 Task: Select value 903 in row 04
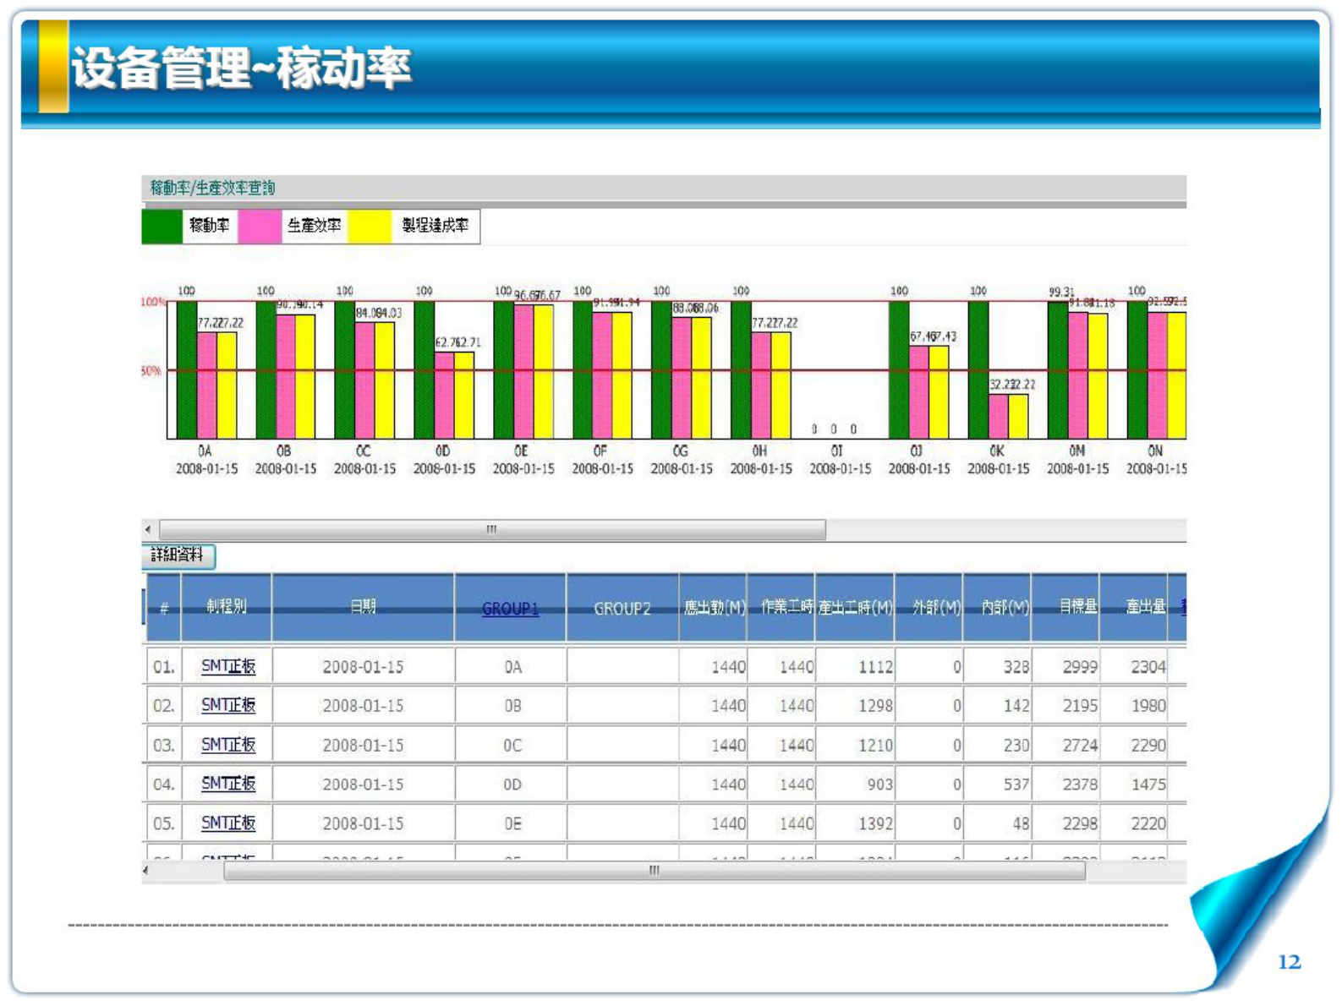pos(879,785)
